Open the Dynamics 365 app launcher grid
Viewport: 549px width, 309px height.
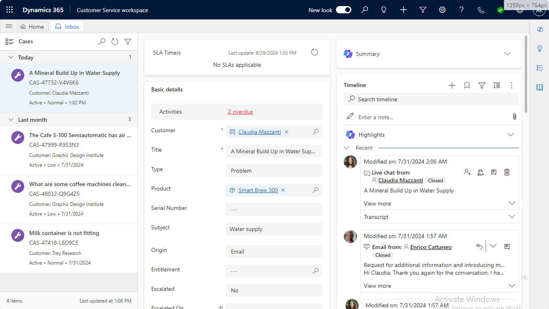[x=10, y=10]
